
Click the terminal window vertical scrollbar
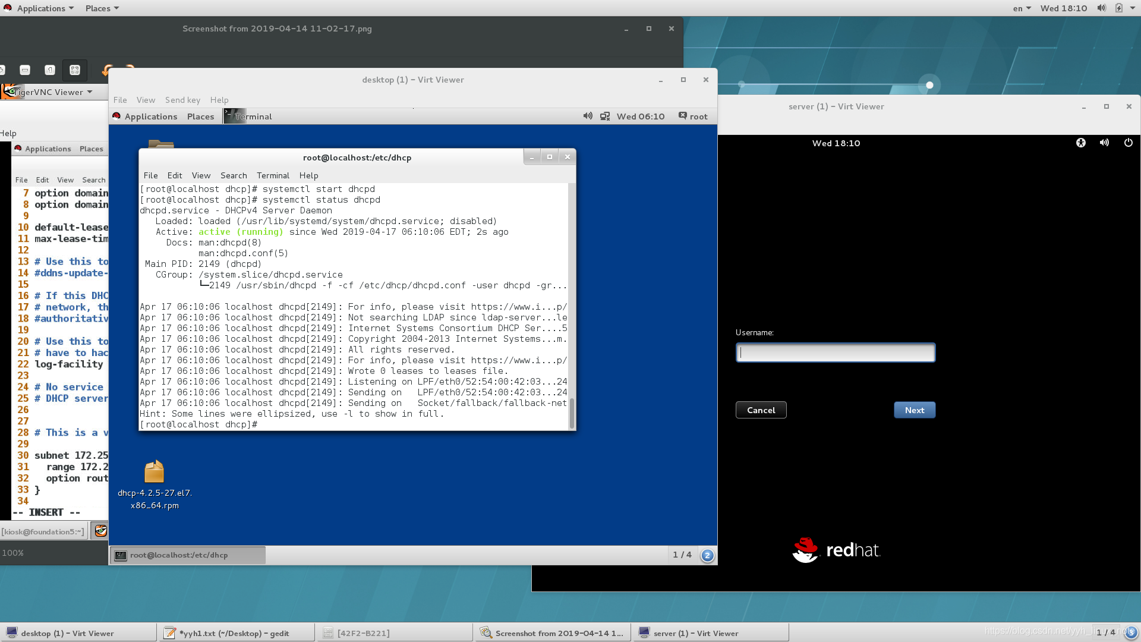[x=572, y=413]
